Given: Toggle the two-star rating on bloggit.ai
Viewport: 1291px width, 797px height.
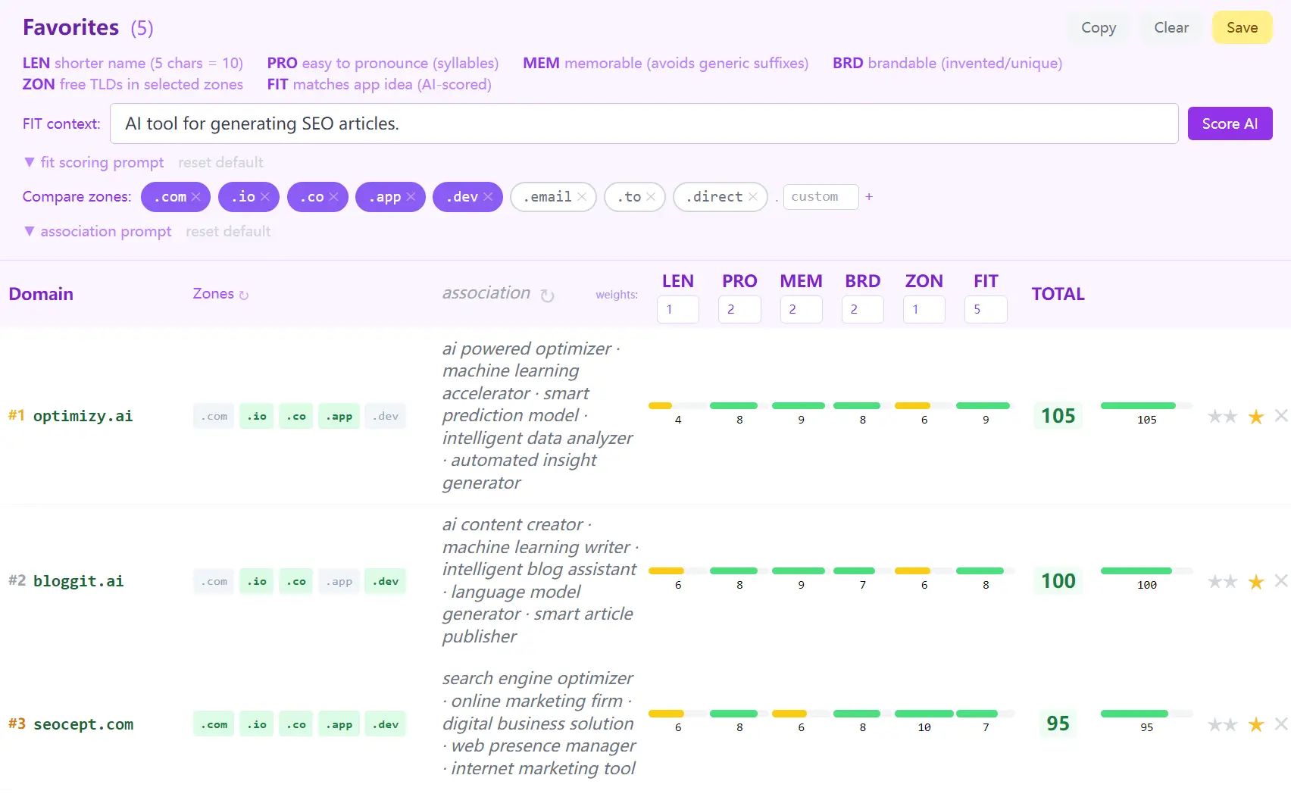Looking at the screenshot, I should 1222,581.
